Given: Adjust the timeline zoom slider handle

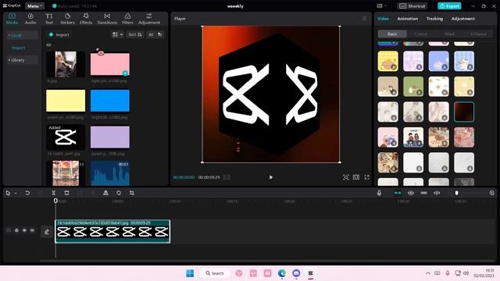Looking at the screenshot, I should (x=456, y=193).
